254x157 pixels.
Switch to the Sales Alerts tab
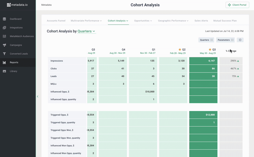(x=201, y=21)
